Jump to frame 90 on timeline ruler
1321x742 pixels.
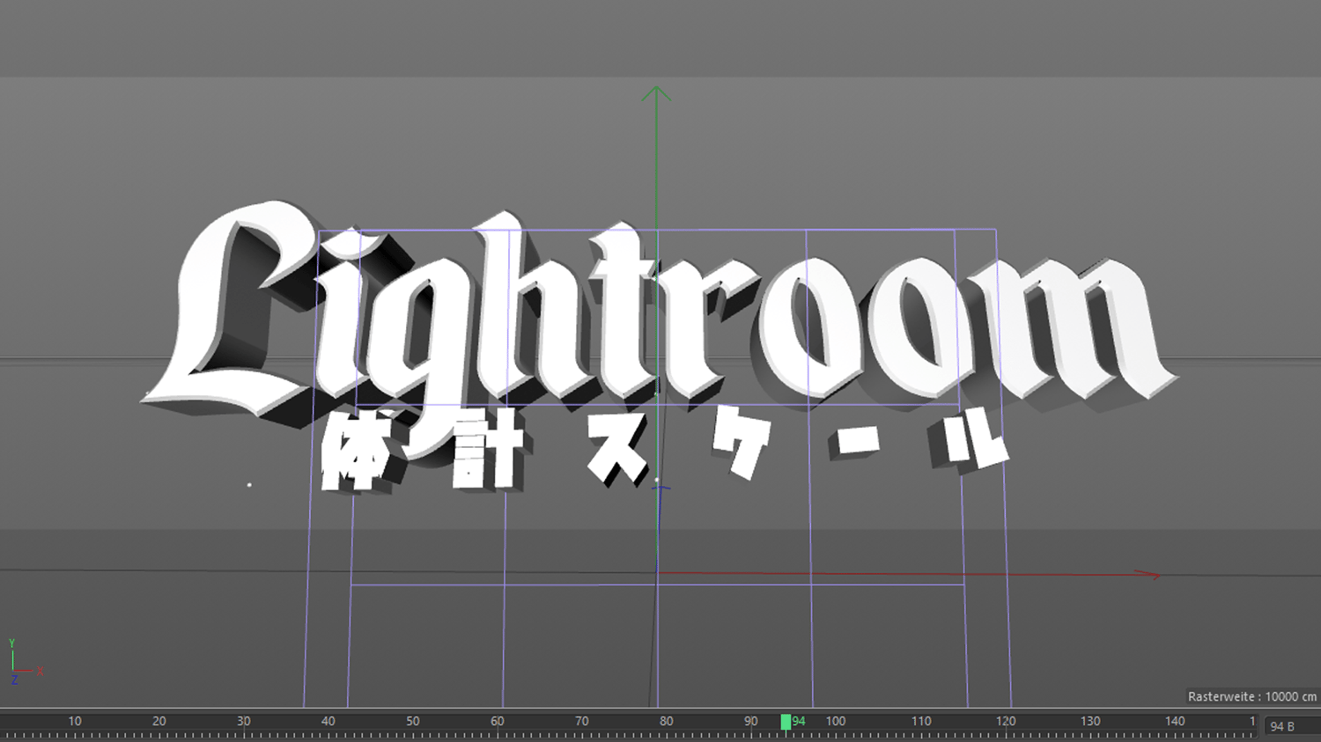point(751,721)
